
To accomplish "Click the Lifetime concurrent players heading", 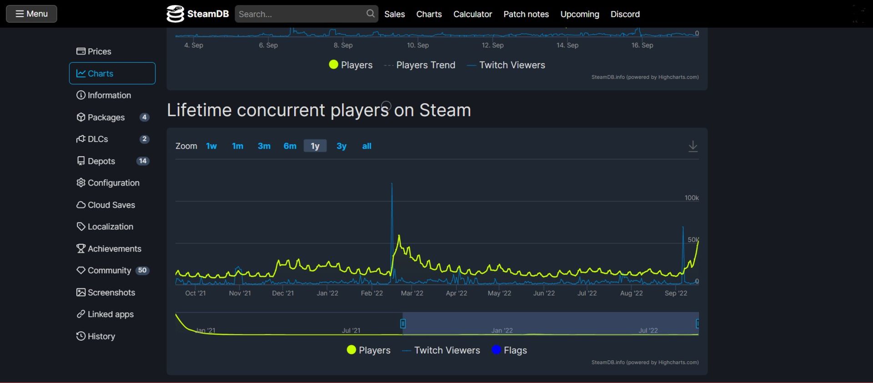I will click(319, 110).
